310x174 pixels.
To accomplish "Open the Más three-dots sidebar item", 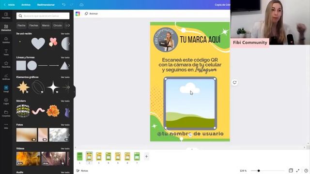I will tap(6, 126).
